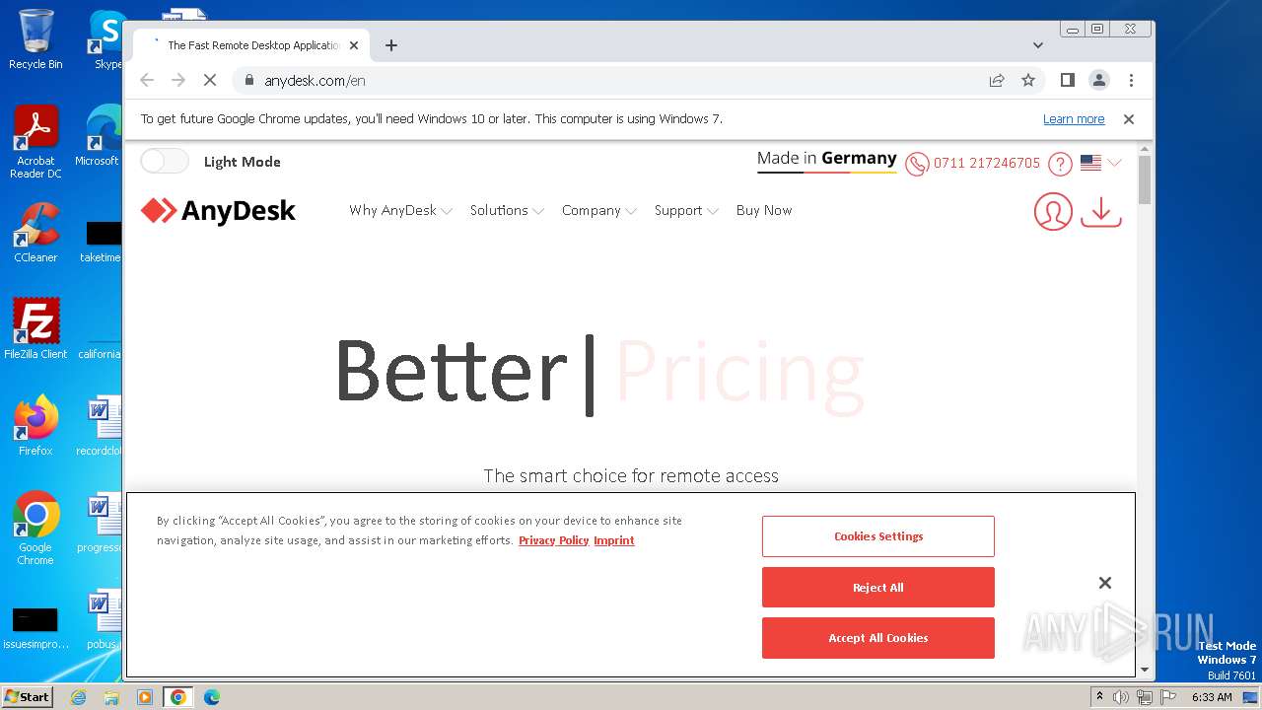Go forward in Chrome
The image size is (1262, 710).
[178, 80]
